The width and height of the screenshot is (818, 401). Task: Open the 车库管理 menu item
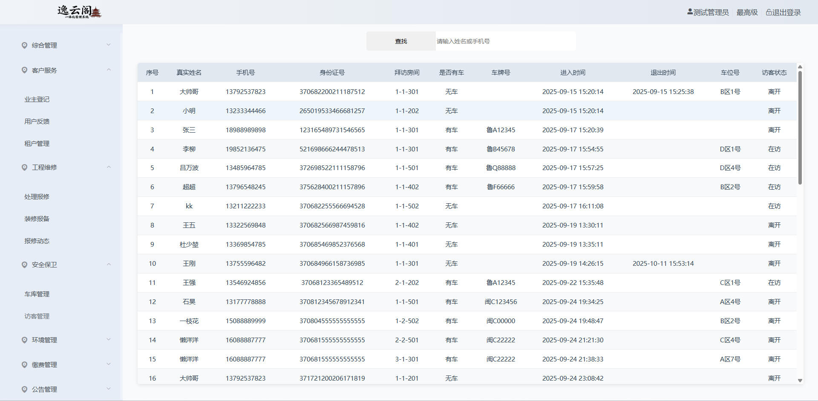point(37,294)
